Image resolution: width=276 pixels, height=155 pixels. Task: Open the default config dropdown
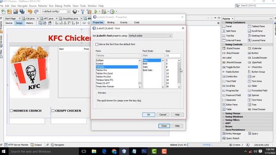click(x=56, y=12)
